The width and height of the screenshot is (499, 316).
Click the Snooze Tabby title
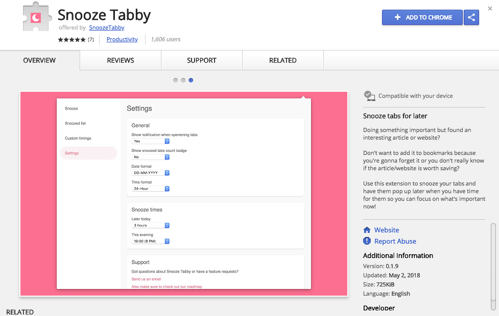click(104, 15)
